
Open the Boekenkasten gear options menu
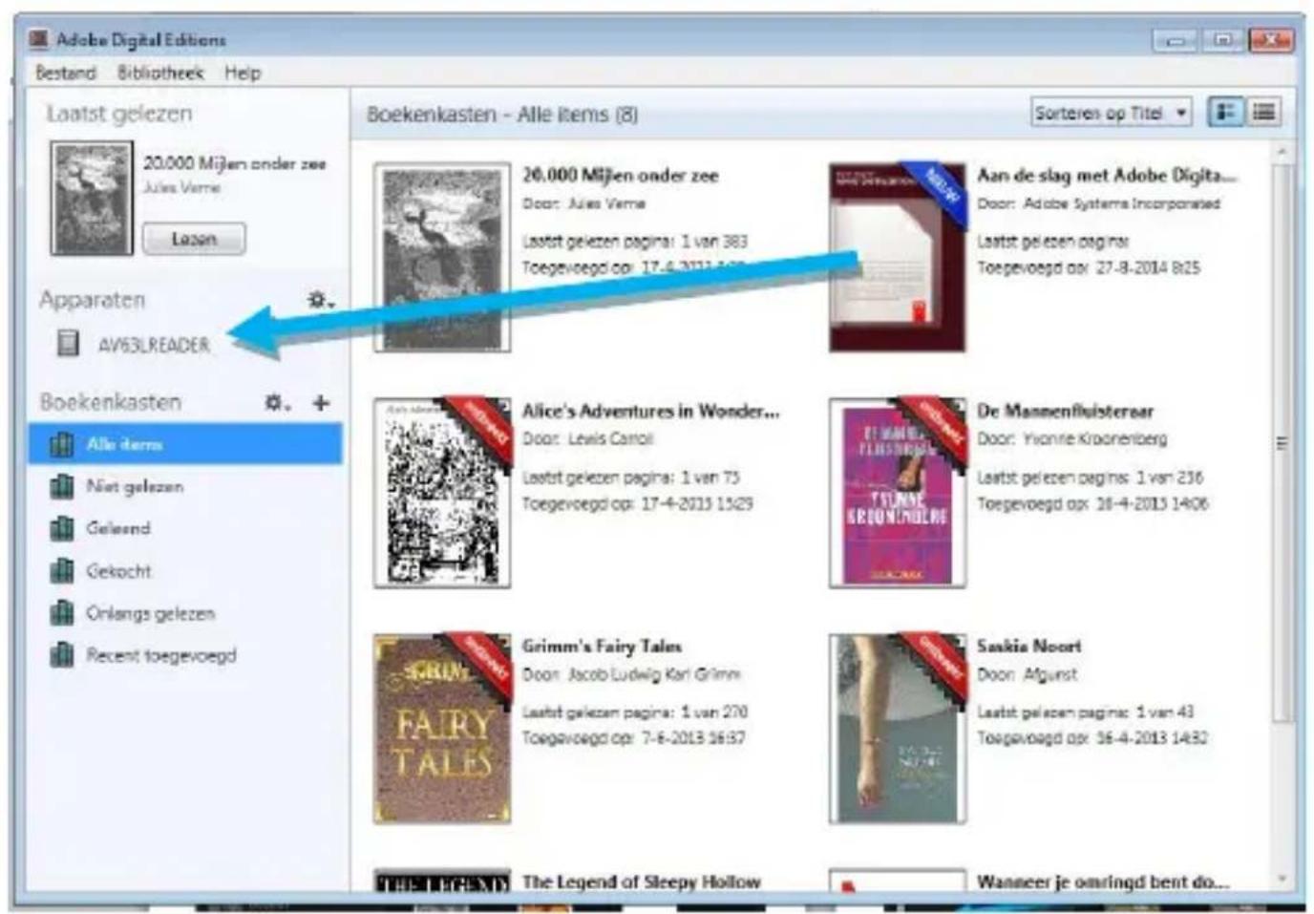(x=278, y=403)
